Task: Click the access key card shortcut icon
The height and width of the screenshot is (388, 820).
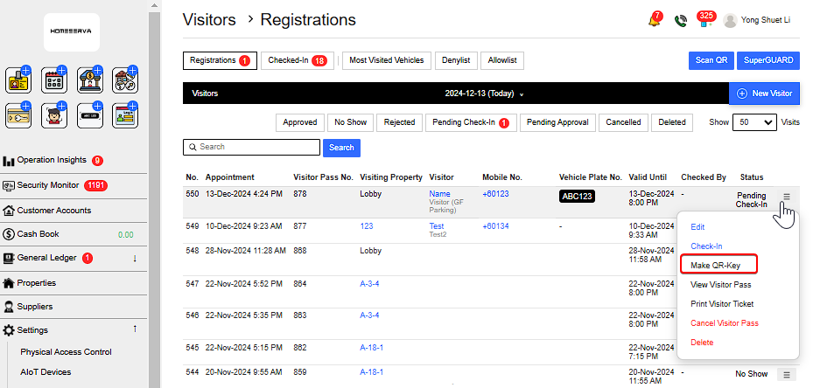Action: coord(18,117)
